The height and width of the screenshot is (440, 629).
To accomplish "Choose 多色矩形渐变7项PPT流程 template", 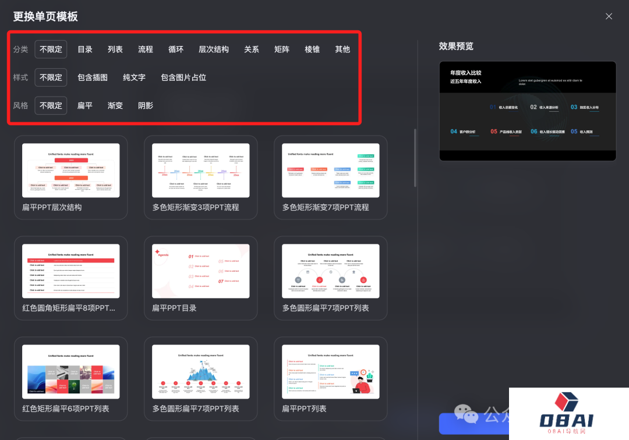I will point(330,171).
